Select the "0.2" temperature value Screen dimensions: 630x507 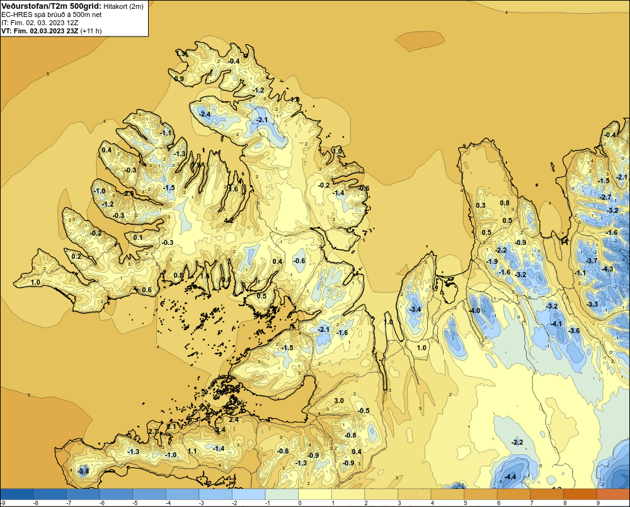coord(76,256)
